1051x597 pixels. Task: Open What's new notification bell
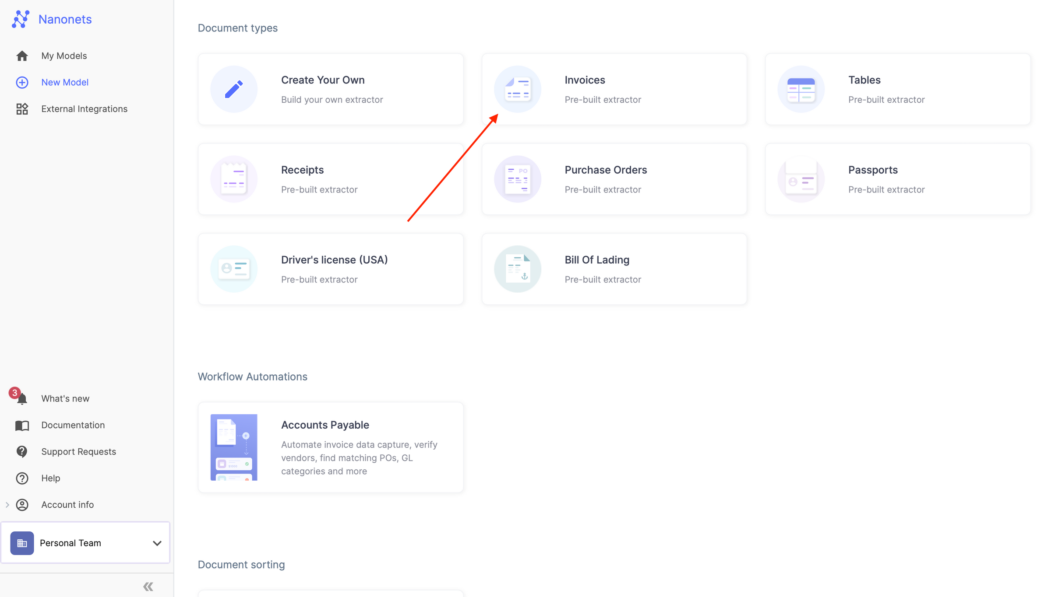coord(22,398)
